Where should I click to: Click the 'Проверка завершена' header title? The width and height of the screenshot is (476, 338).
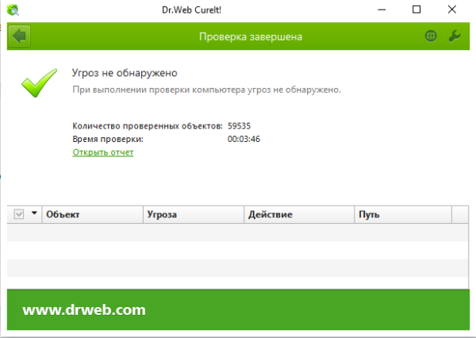(251, 36)
